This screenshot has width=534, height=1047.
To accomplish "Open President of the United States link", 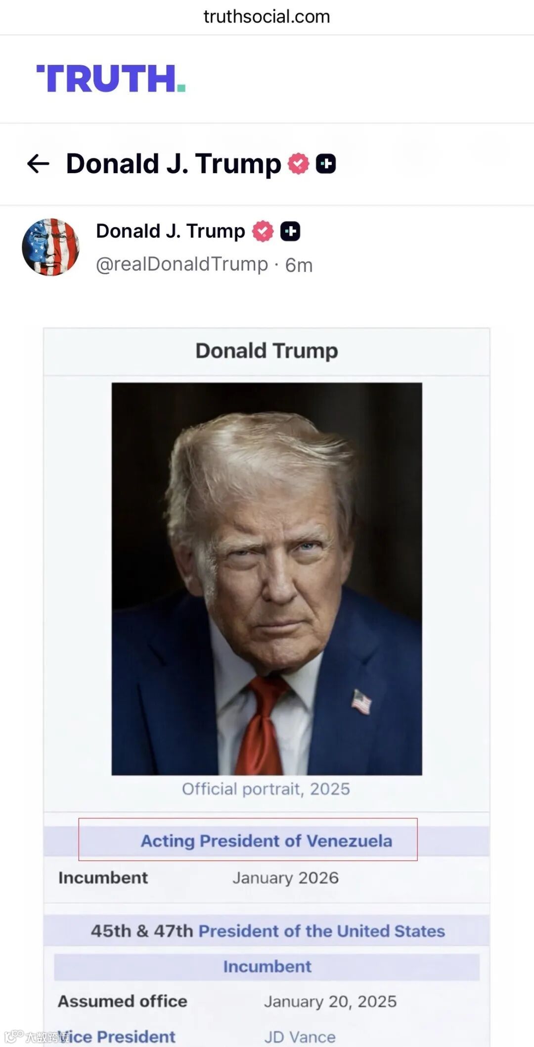I will (x=322, y=931).
